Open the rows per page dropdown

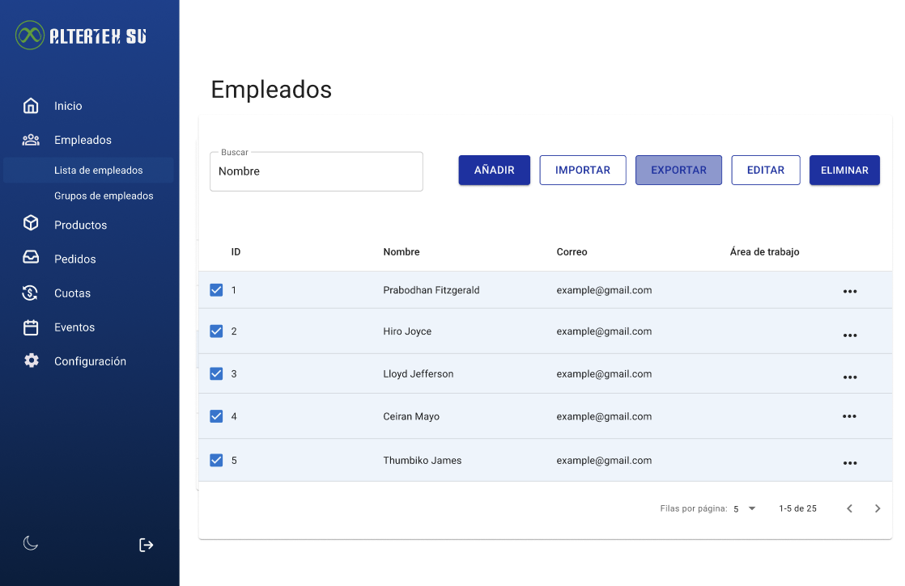click(745, 508)
